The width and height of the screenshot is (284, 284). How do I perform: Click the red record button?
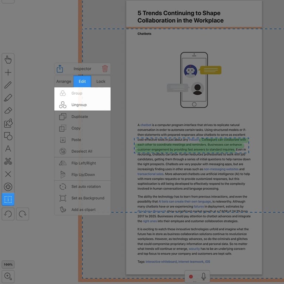(191, 277)
